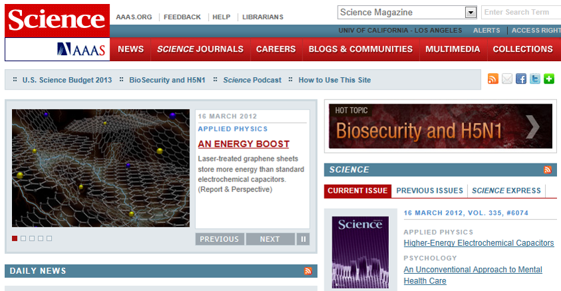The height and width of the screenshot is (291, 561).
Task: Open the RSS feed icon in share bar
Action: click(x=493, y=78)
